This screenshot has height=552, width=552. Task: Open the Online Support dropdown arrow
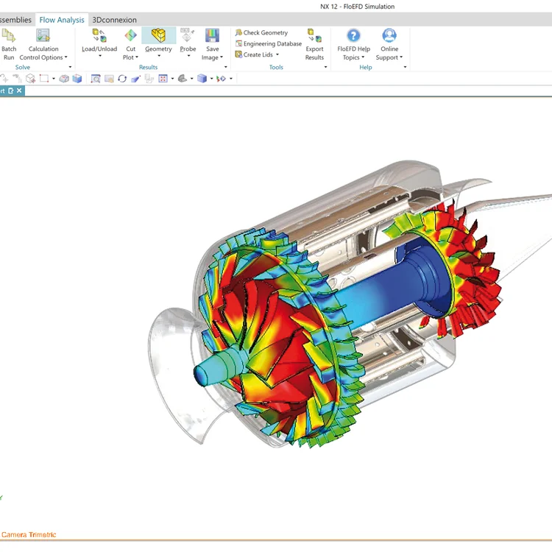[x=401, y=57]
